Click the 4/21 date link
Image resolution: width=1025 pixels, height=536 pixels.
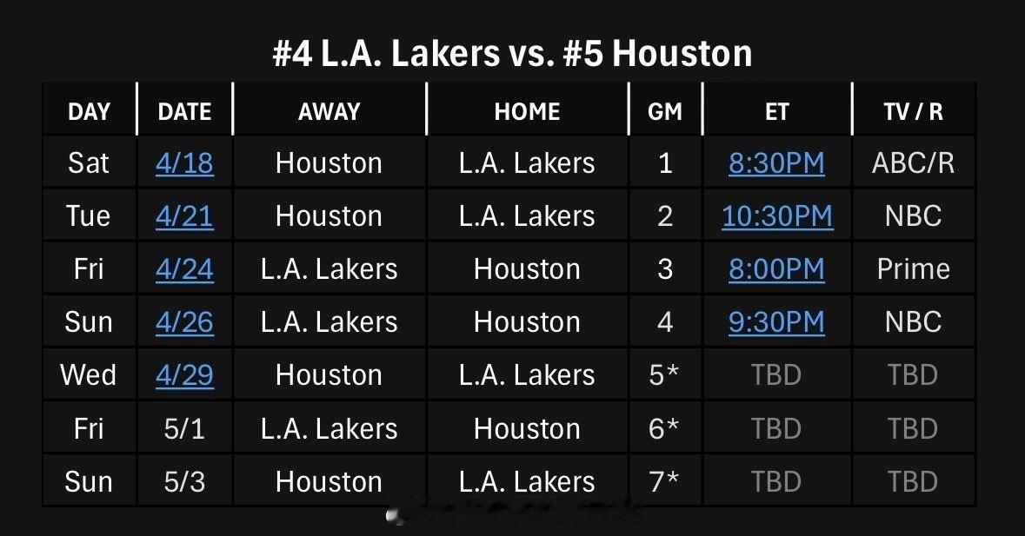click(x=184, y=215)
